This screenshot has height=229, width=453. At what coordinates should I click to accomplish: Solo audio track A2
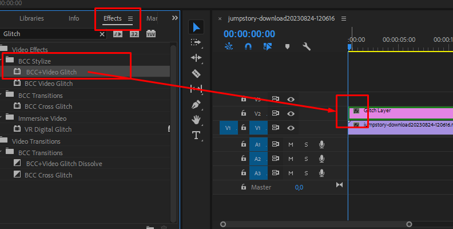[306, 159]
